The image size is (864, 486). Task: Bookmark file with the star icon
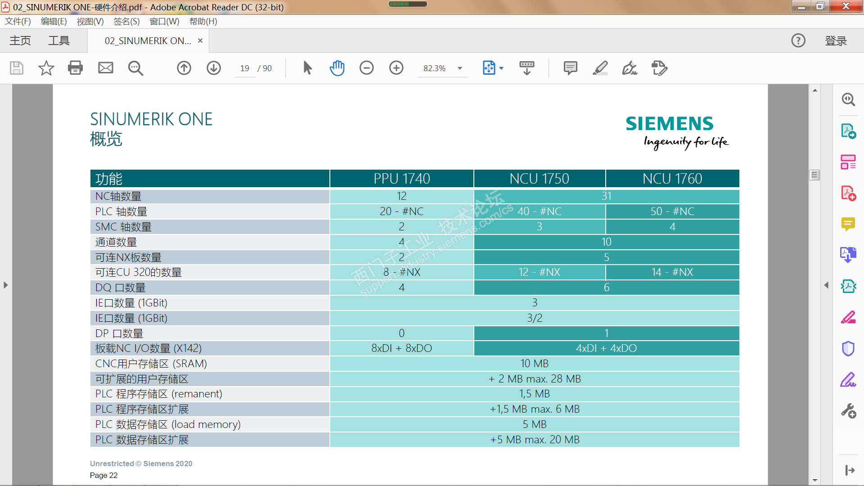46,68
